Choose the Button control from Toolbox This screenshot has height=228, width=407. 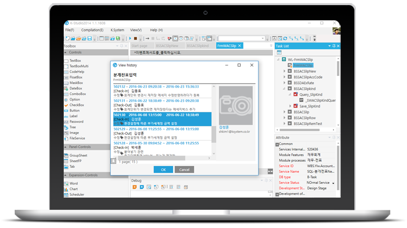pyautogui.click(x=74, y=110)
